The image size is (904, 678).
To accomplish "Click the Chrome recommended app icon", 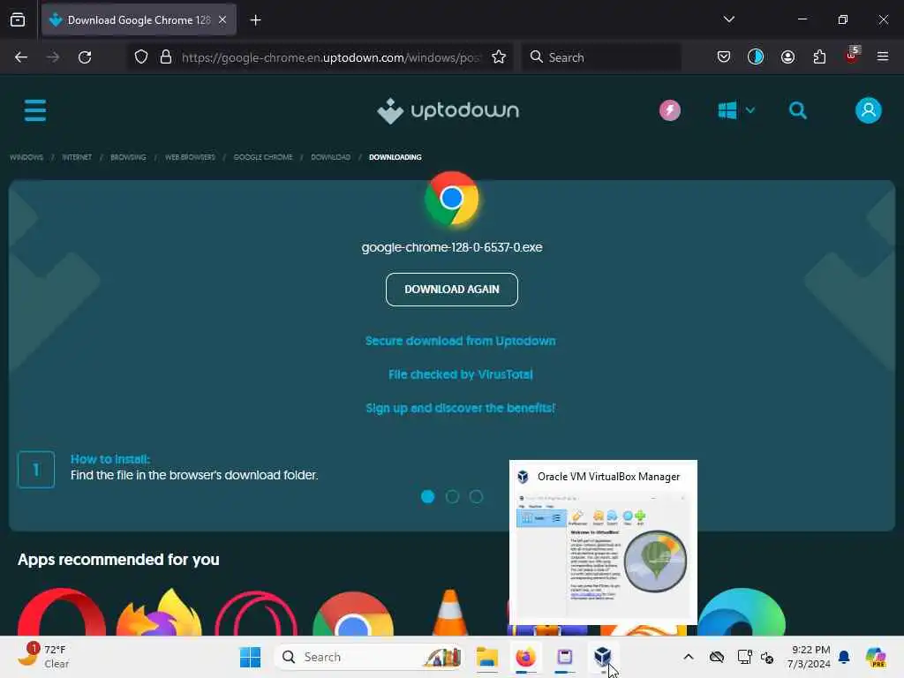I will click(x=353, y=614).
